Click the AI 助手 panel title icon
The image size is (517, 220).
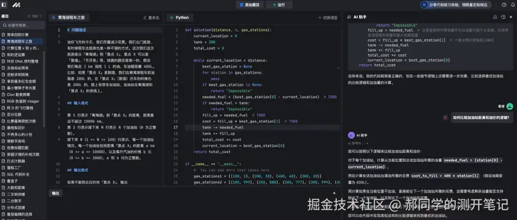(349, 17)
